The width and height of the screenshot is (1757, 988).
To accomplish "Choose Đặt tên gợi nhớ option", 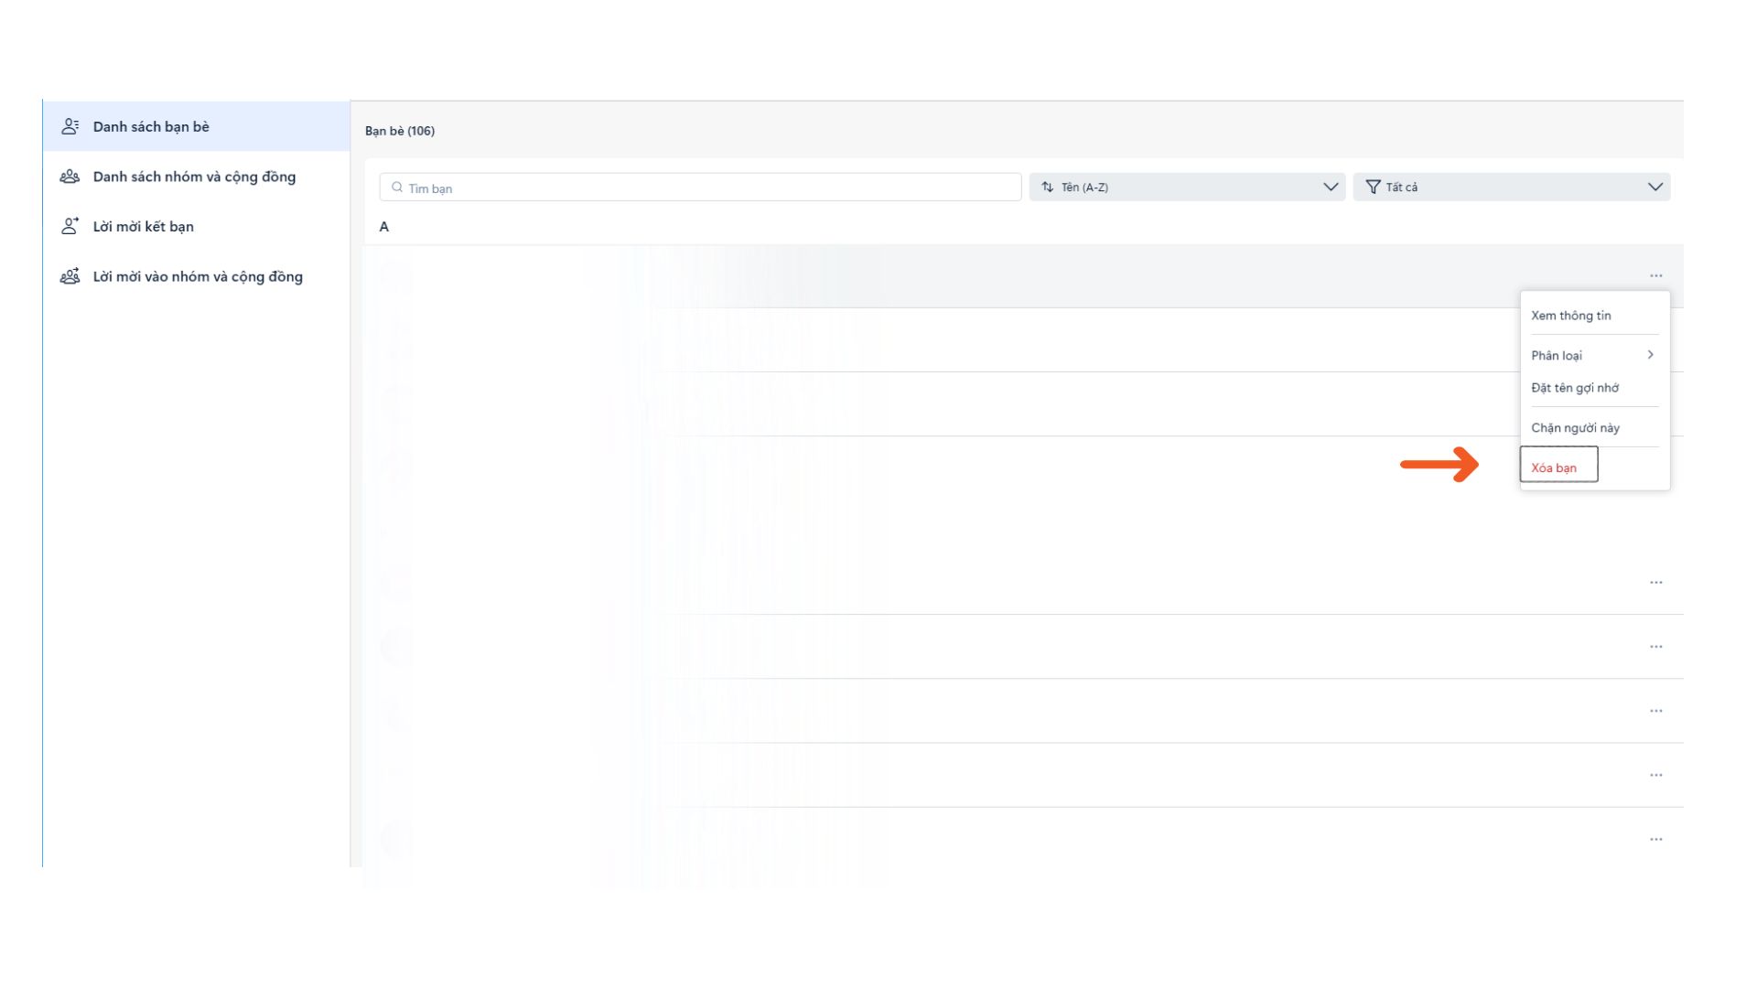I will (x=1594, y=388).
